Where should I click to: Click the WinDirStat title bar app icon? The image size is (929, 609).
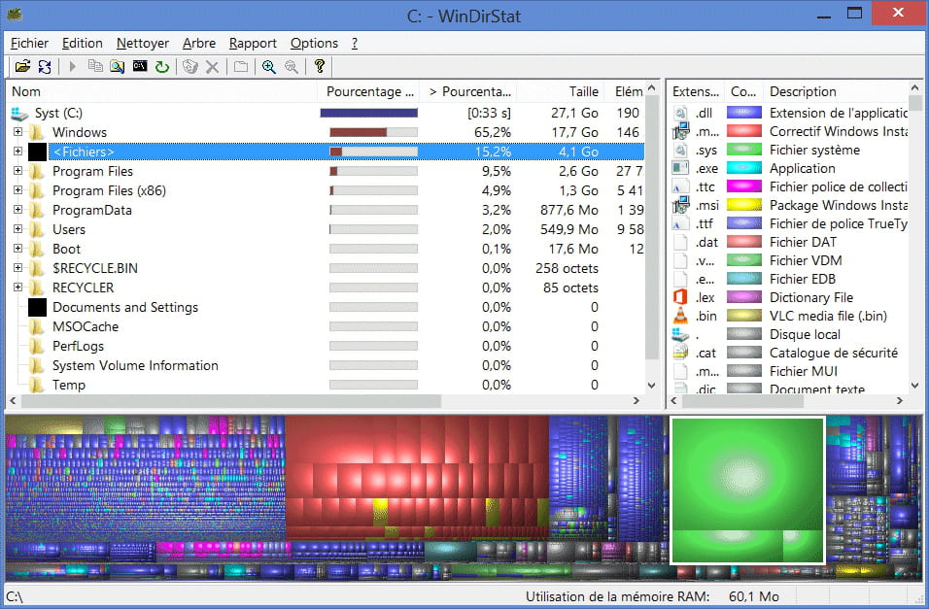click(x=15, y=15)
